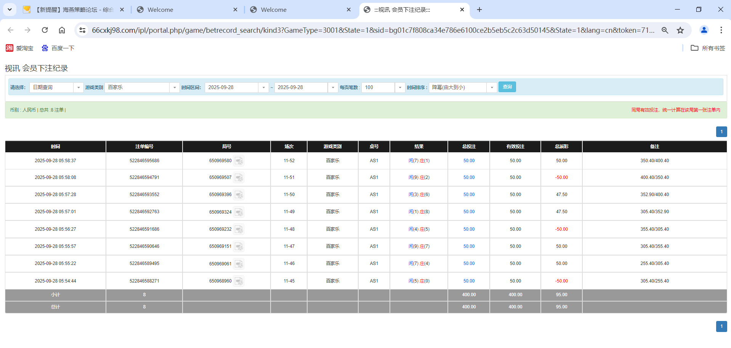Image resolution: width=731 pixels, height=348 pixels.
Task: Play the replay icon for round 650969507
Action: point(239,178)
